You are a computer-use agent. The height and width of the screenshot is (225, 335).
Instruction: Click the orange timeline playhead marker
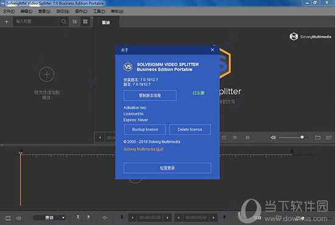[x=21, y=153]
